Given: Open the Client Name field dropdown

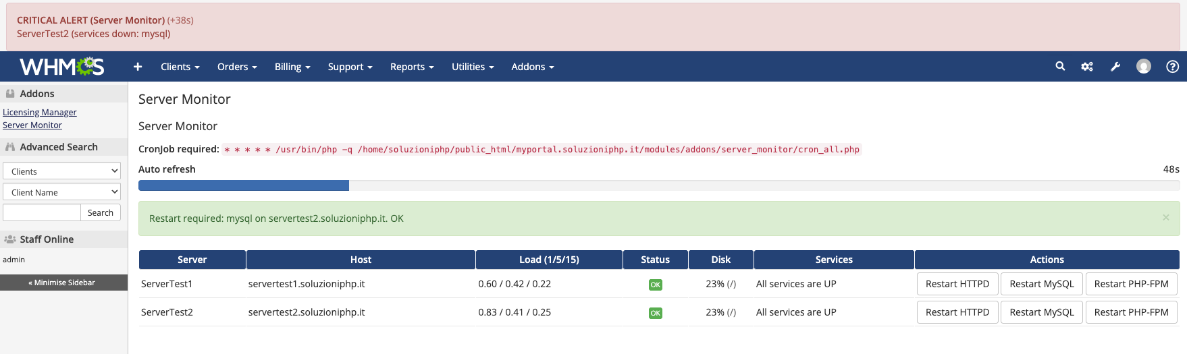Looking at the screenshot, I should (61, 192).
